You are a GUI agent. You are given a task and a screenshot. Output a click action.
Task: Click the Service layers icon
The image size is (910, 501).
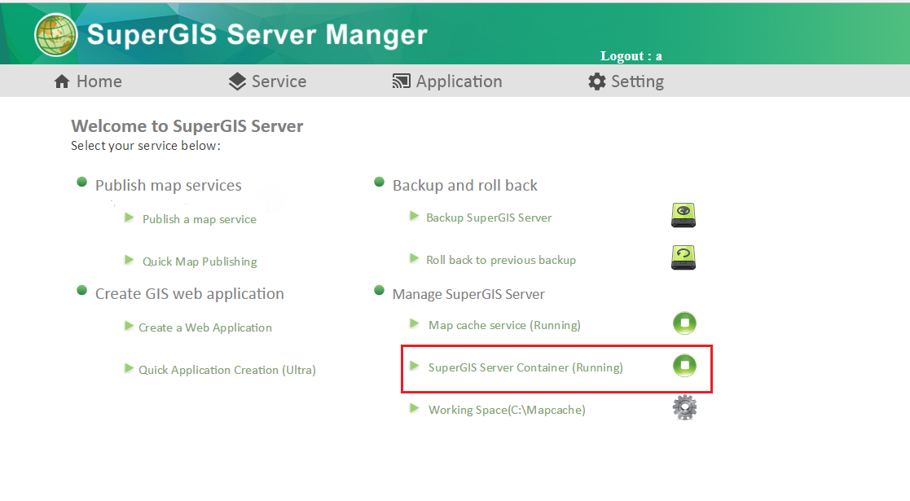coord(237,81)
